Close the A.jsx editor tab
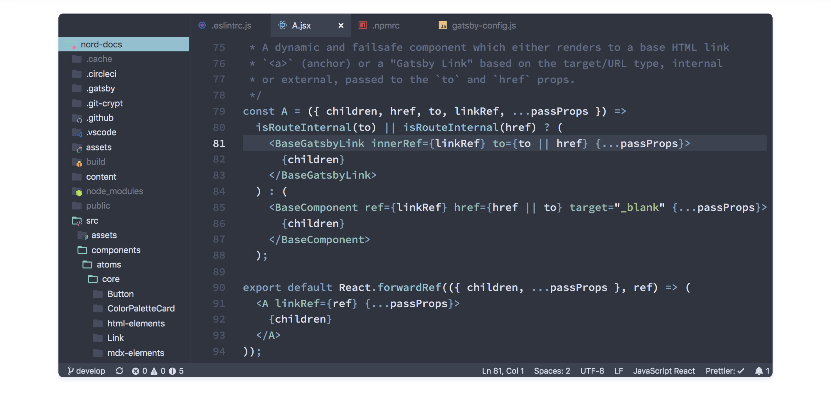This screenshot has height=393, width=831. 341,25
